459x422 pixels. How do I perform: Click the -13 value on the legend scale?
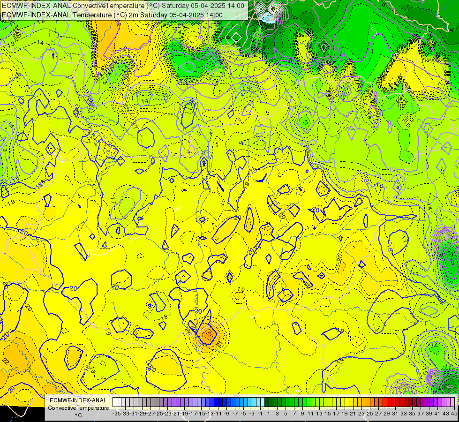210,414
